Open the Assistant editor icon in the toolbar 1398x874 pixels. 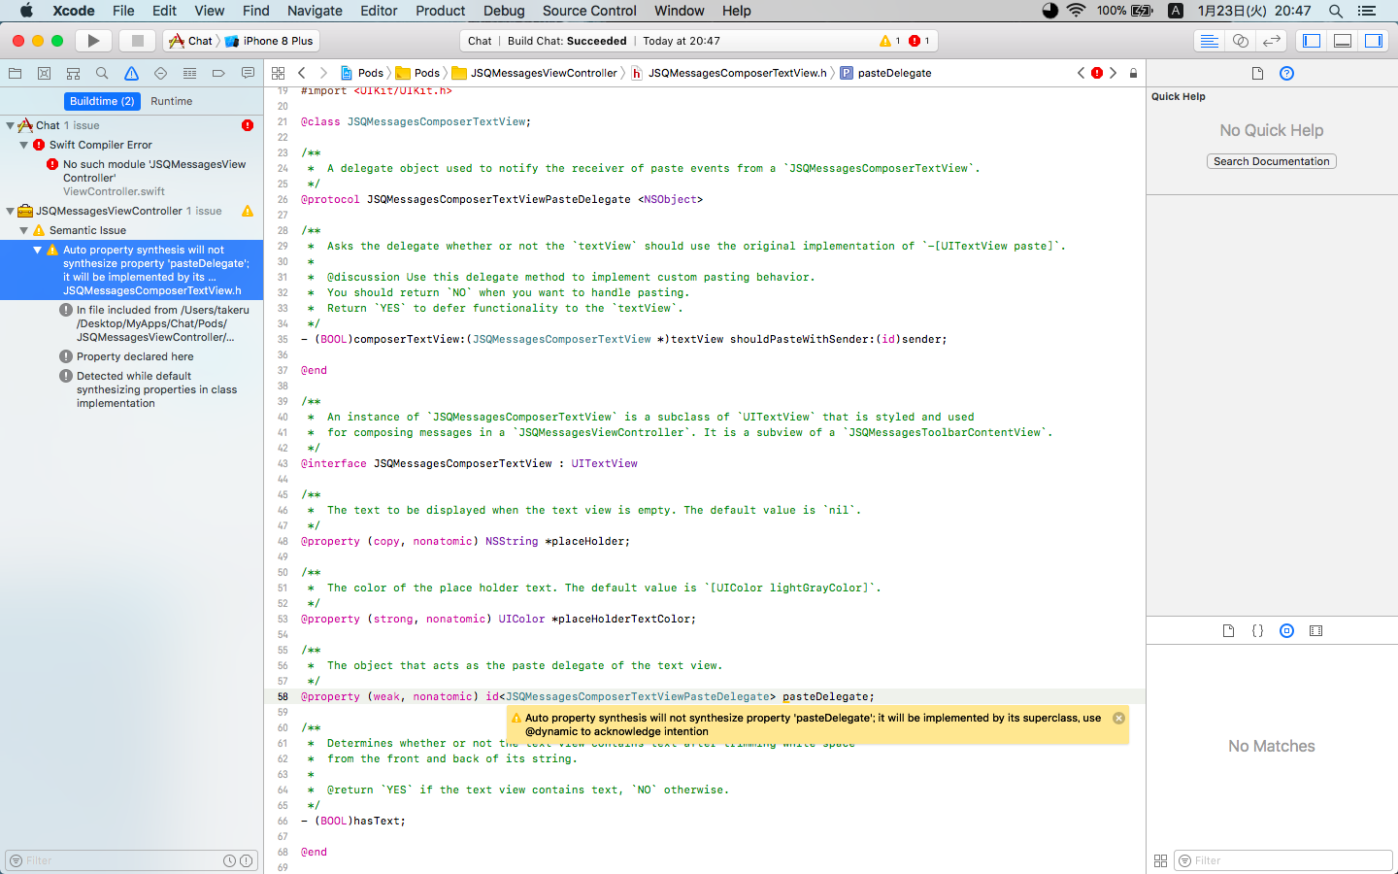click(1239, 40)
